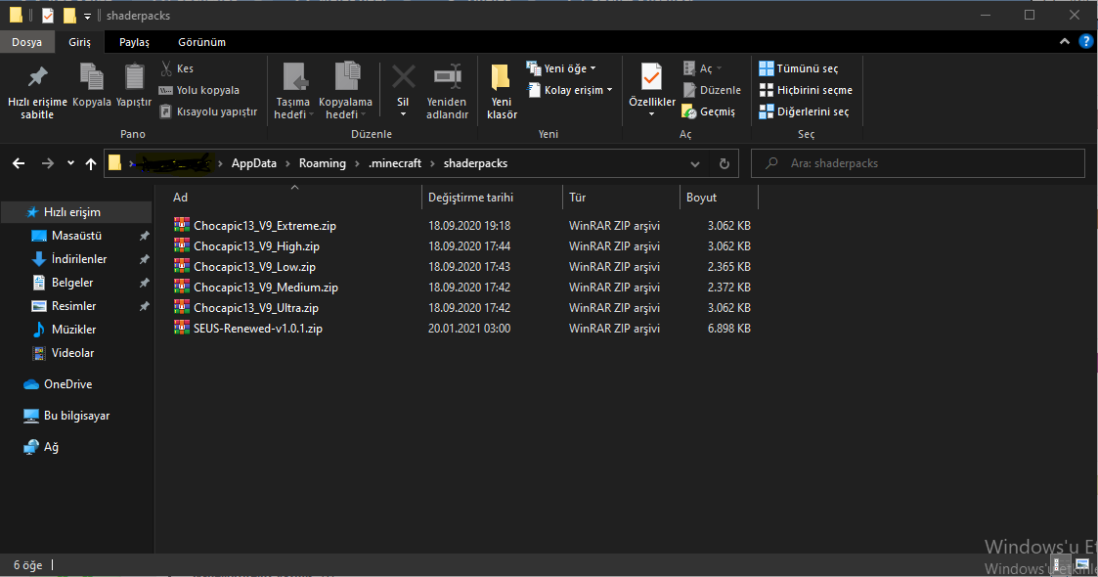
Task: Click the Kopyala icon in the ribbon
Action: 92,78
